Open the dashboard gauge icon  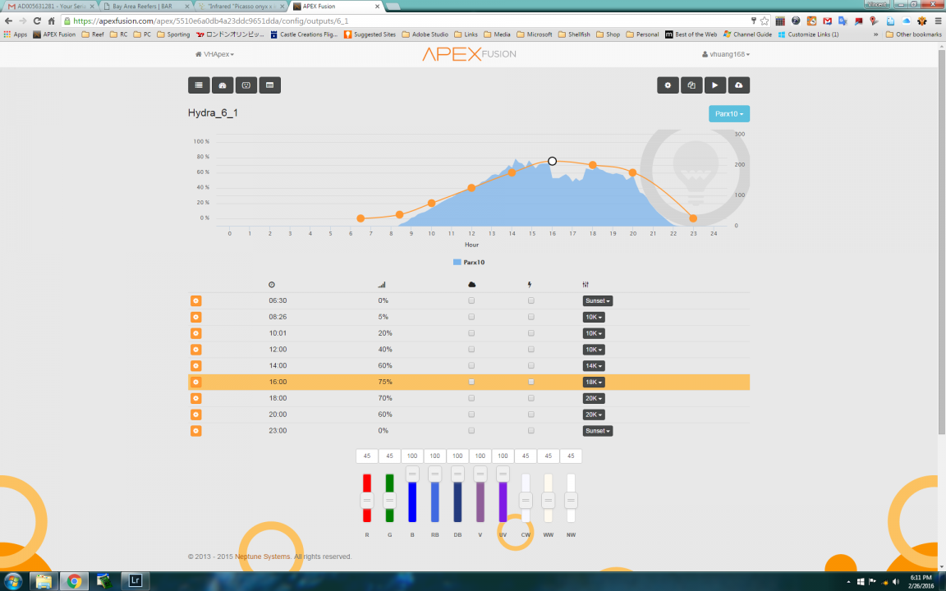pyautogui.click(x=223, y=85)
